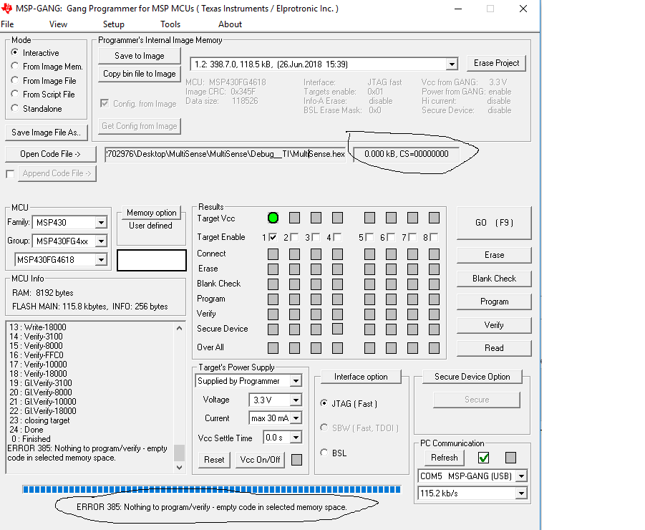Screen dimensions: 645x530
Task: Open the Tools menu
Action: (x=170, y=24)
